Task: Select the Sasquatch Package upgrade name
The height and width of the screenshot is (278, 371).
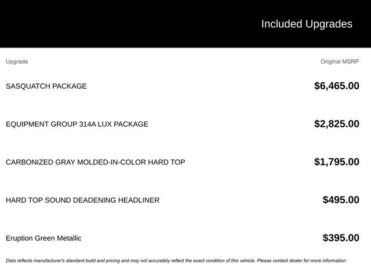Action: pos(46,86)
